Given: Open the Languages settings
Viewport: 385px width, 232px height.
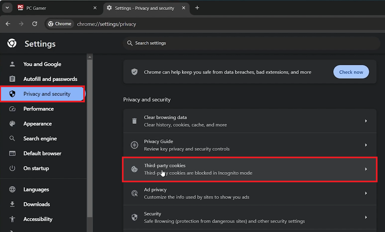Looking at the screenshot, I should pos(36,189).
